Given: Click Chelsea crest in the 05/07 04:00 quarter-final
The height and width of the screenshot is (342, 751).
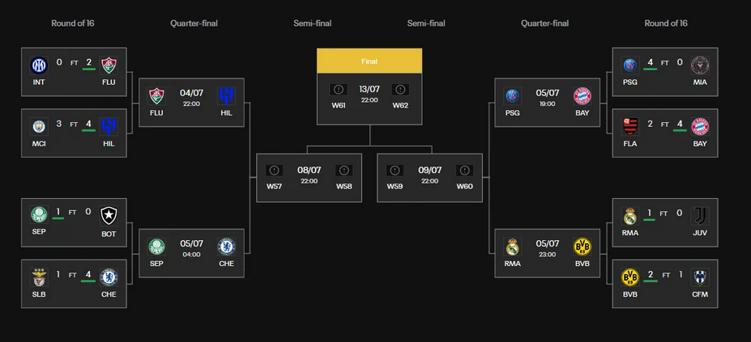Looking at the screenshot, I should [x=226, y=247].
